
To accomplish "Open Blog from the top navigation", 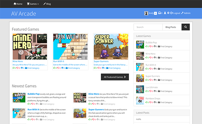I will pos(47,4).
